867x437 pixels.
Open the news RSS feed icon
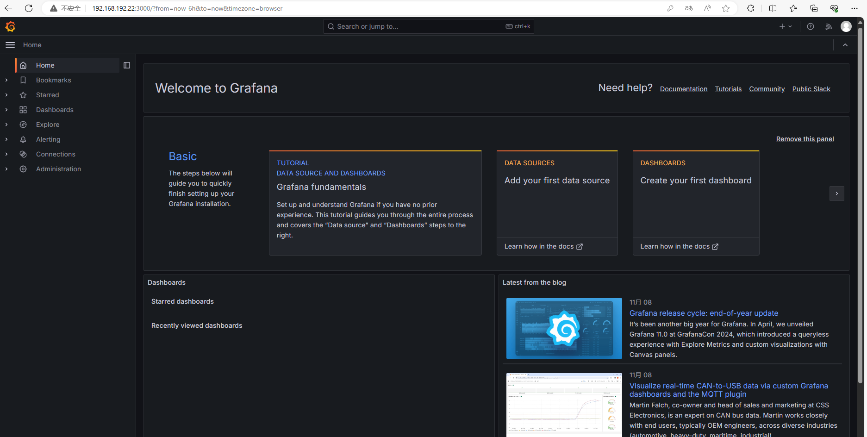pos(829,26)
